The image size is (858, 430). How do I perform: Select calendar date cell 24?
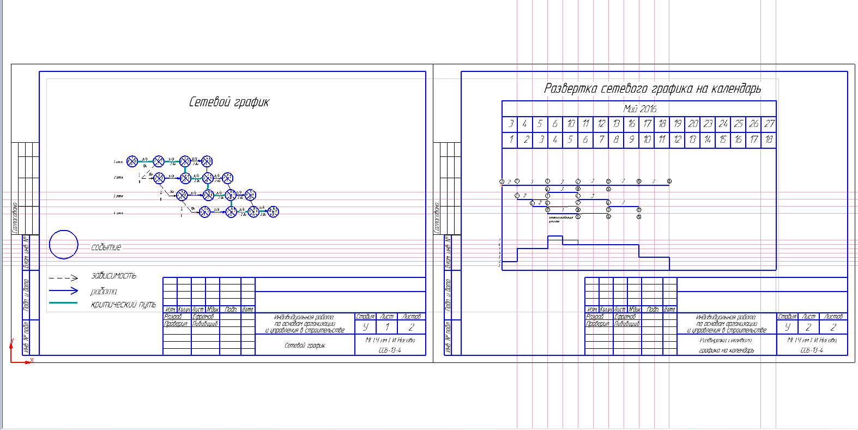point(723,124)
